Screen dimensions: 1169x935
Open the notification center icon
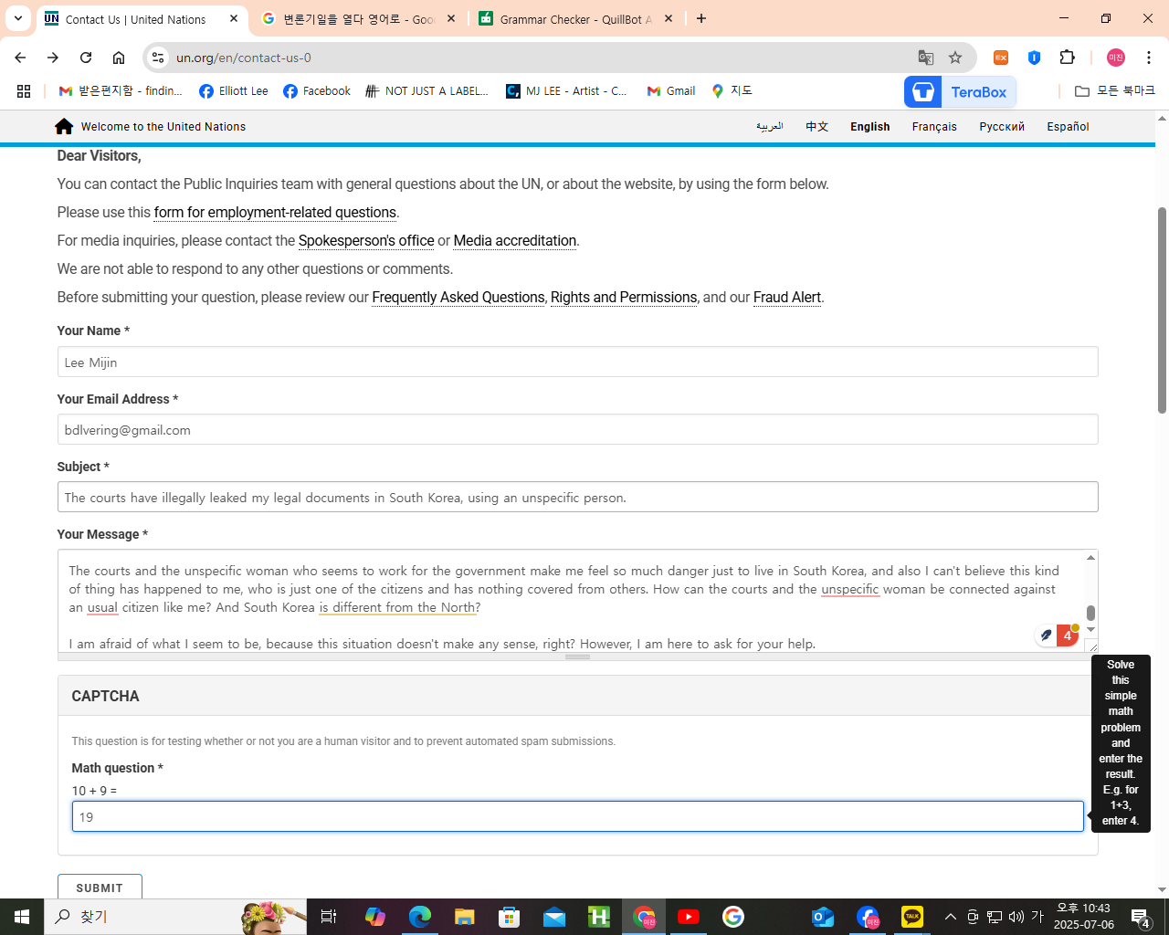(x=1141, y=917)
